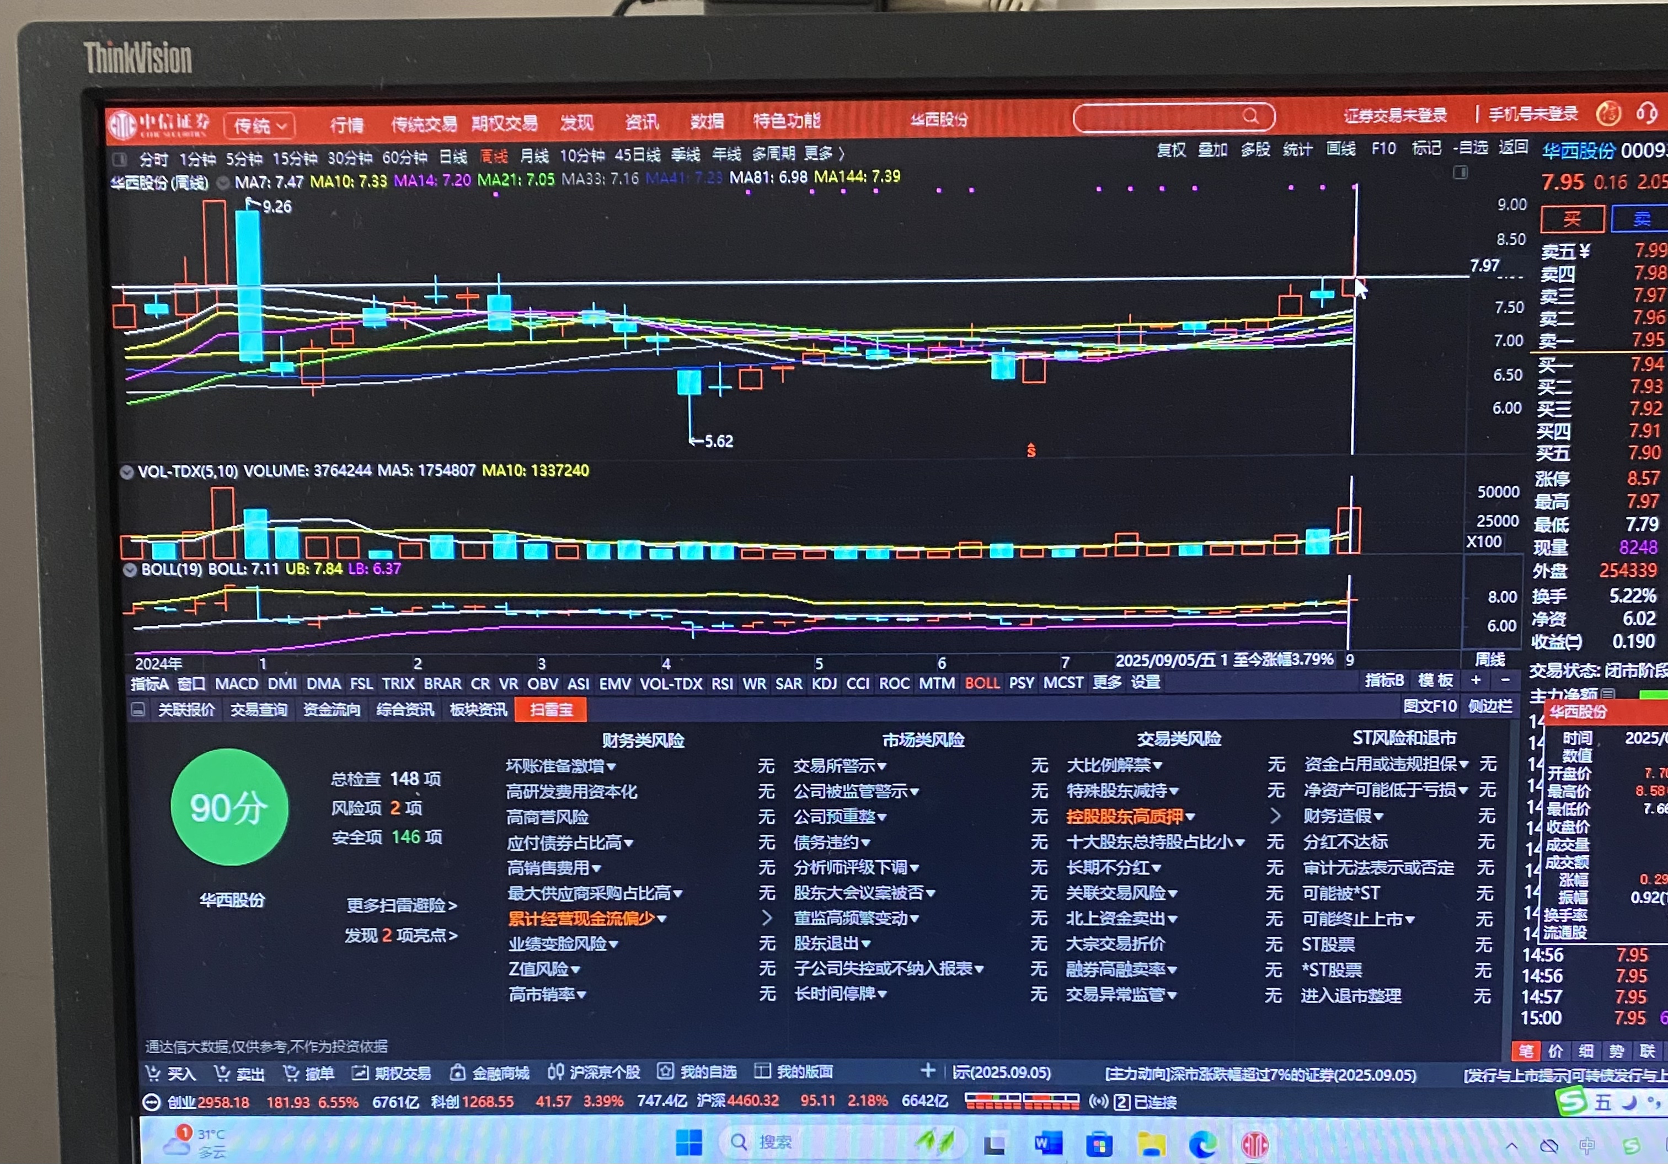
Task: Switch to the 资金流向 tab
Action: click(x=332, y=710)
